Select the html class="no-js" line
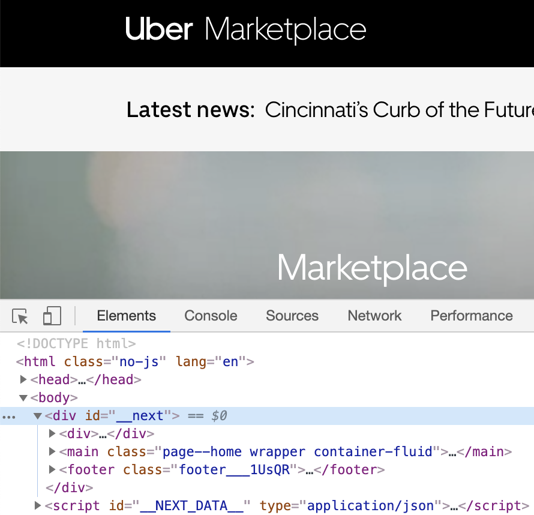 pos(135,361)
